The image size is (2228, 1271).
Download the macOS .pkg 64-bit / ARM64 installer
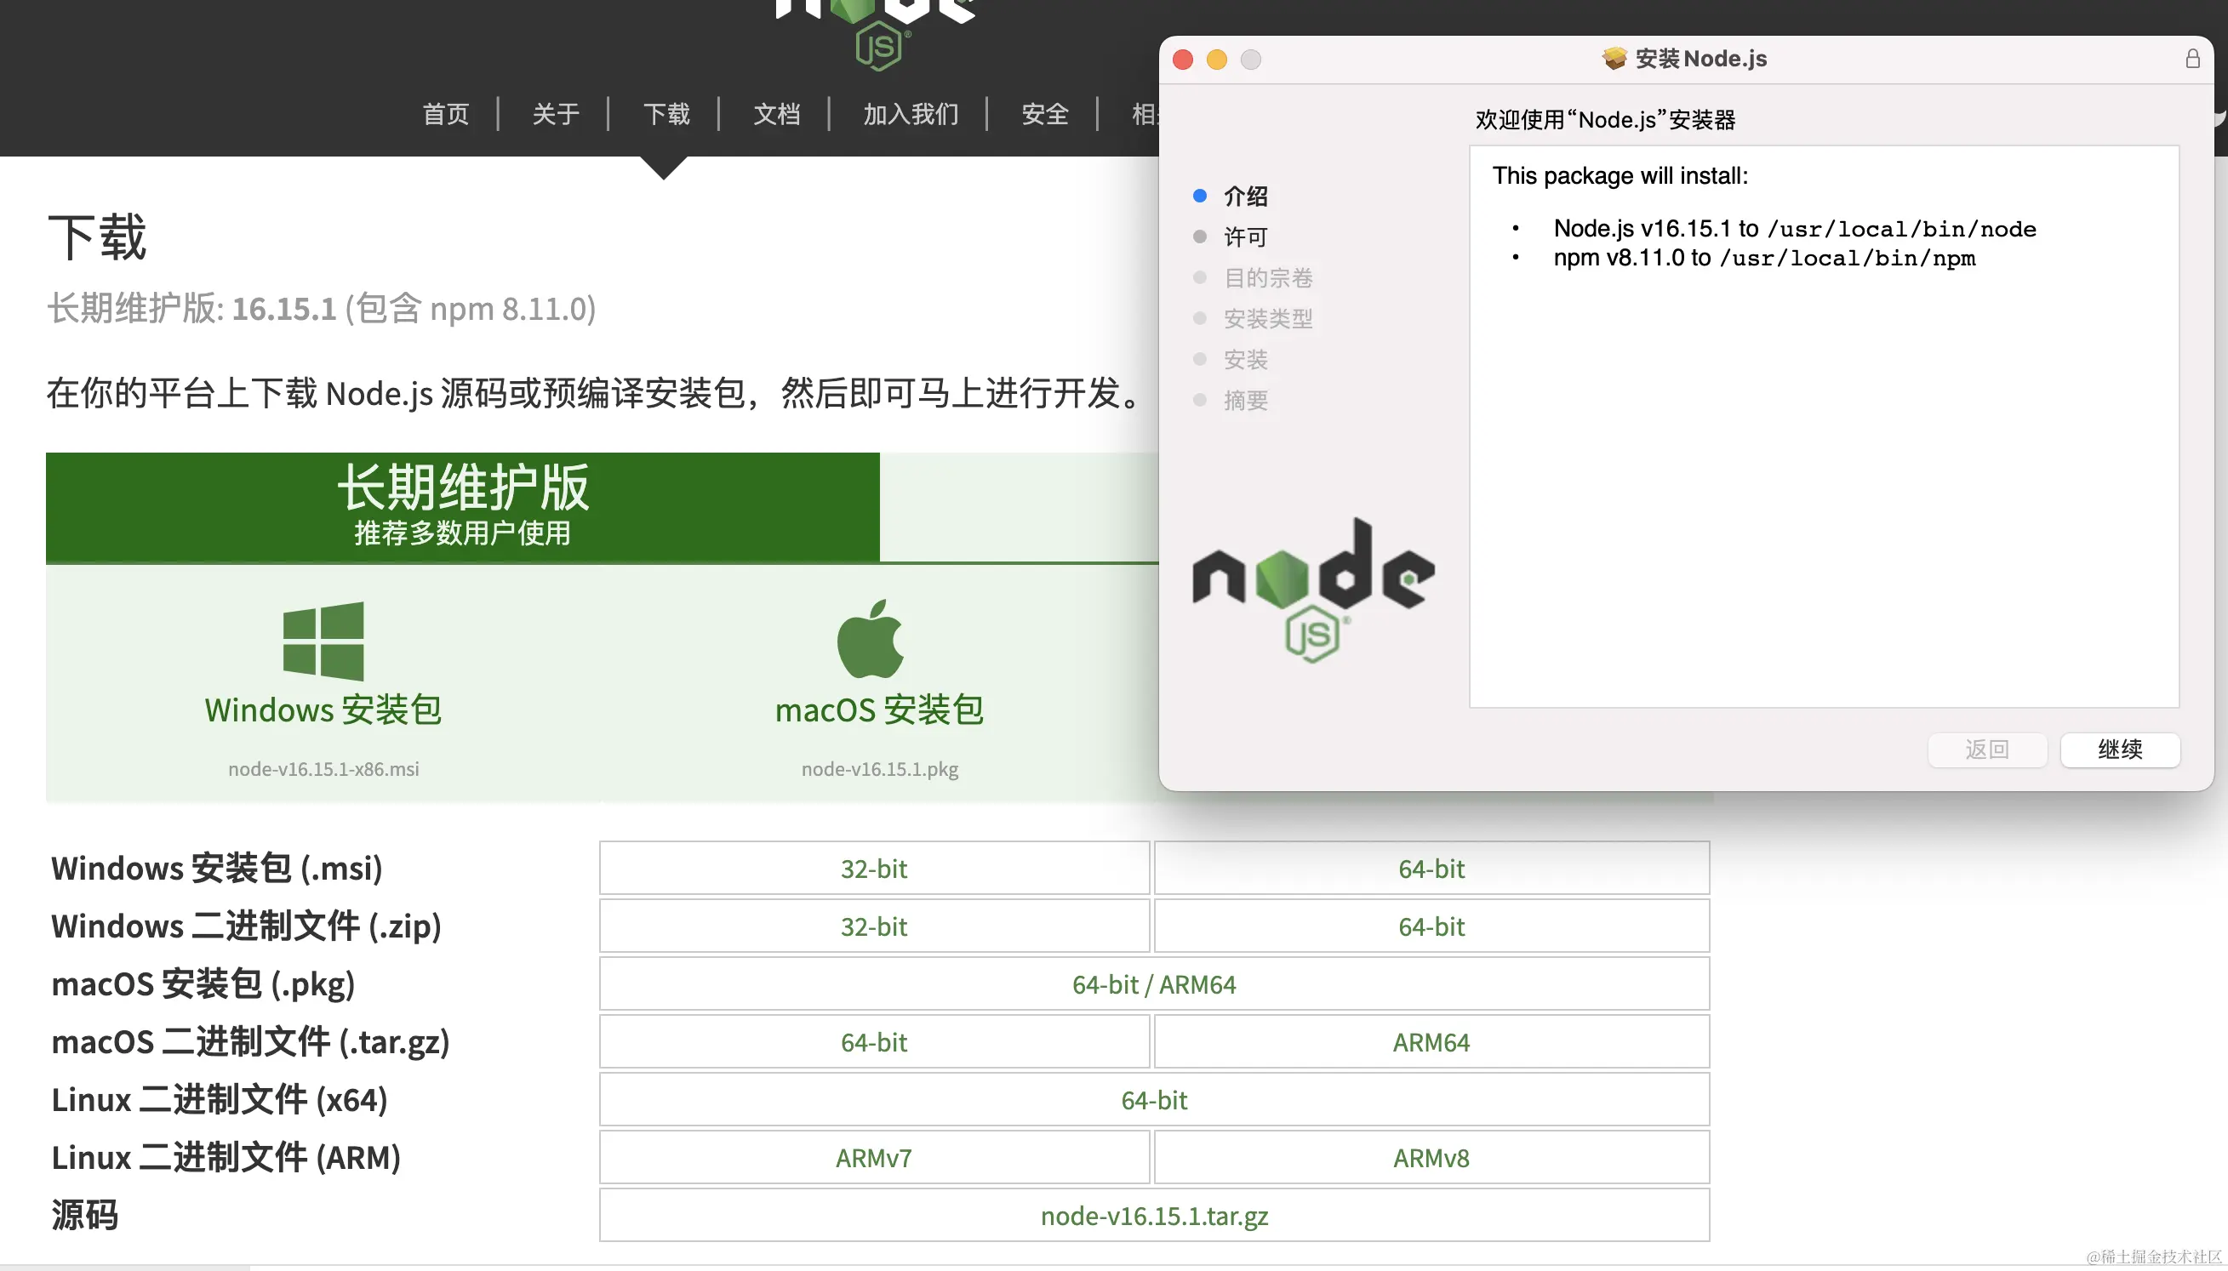[1153, 983]
